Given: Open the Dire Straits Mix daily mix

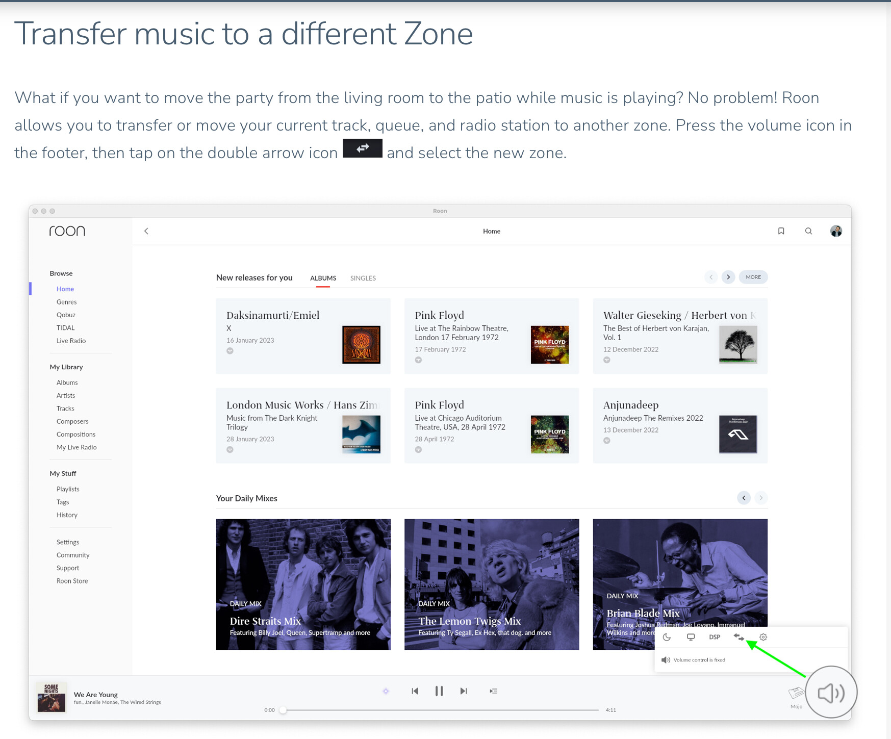Looking at the screenshot, I should 303,584.
